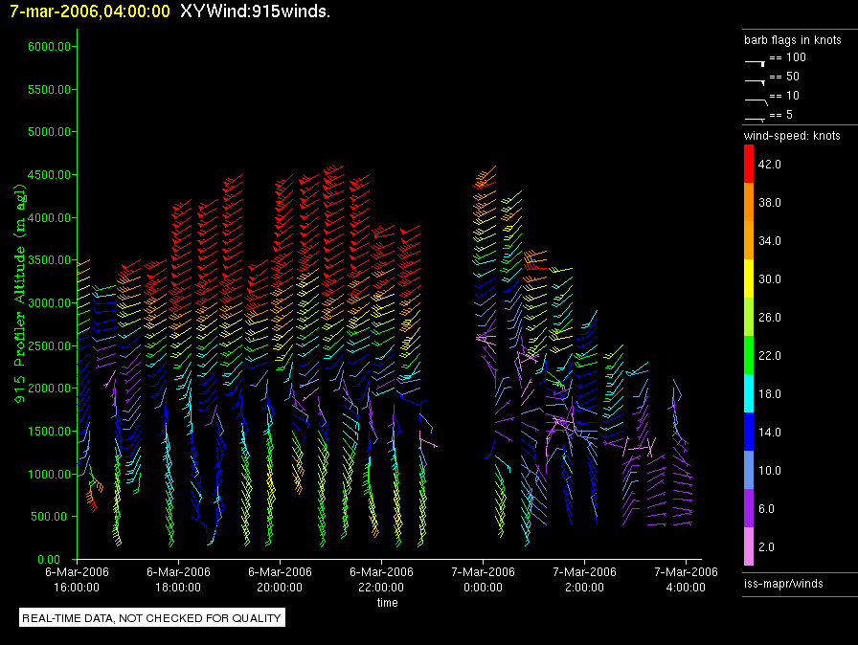Click the dark blue 14.0 knots swatch
Viewport: 858px width, 645px height.
click(x=750, y=433)
